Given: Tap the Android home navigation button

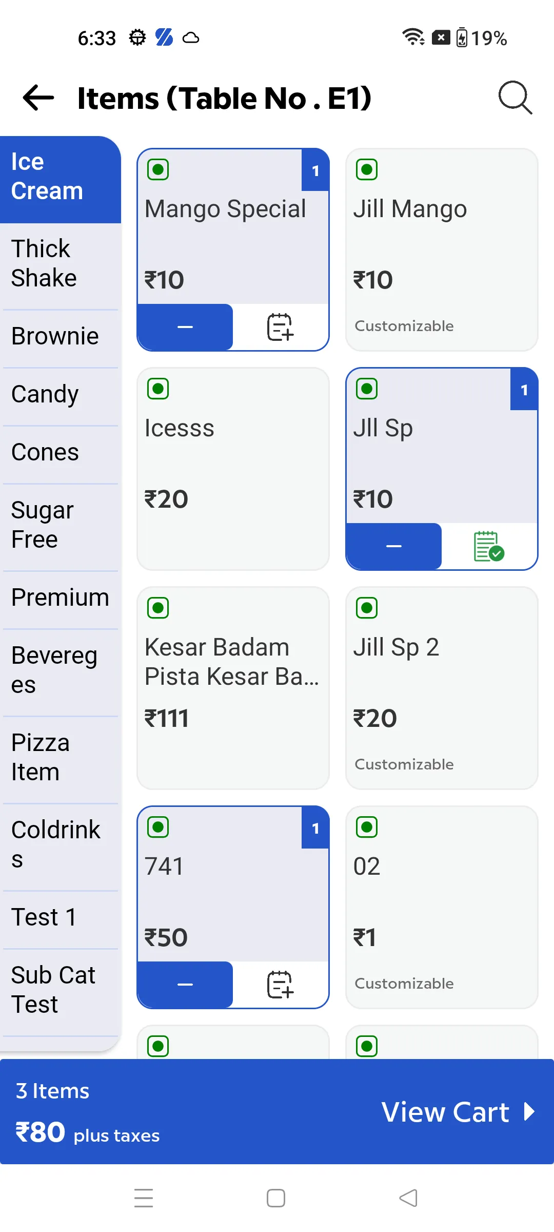Looking at the screenshot, I should tap(276, 1198).
